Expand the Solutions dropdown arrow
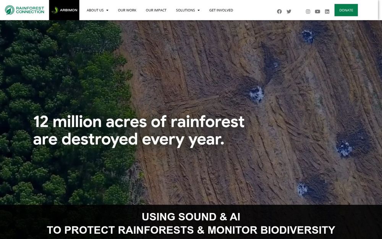382x239 pixels. click(199, 10)
